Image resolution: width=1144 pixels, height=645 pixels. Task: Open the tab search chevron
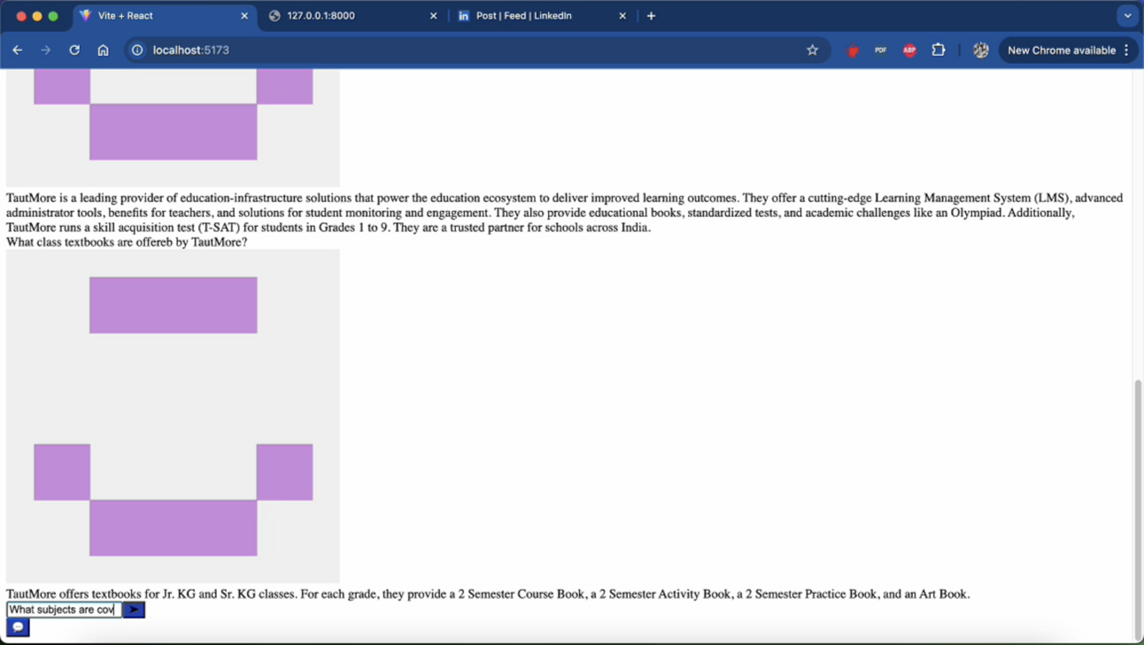[x=1127, y=15]
